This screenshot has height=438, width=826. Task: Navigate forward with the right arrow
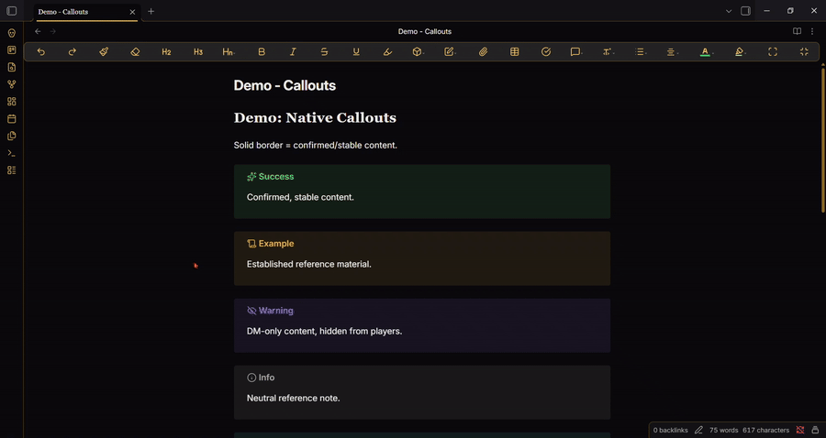click(52, 31)
